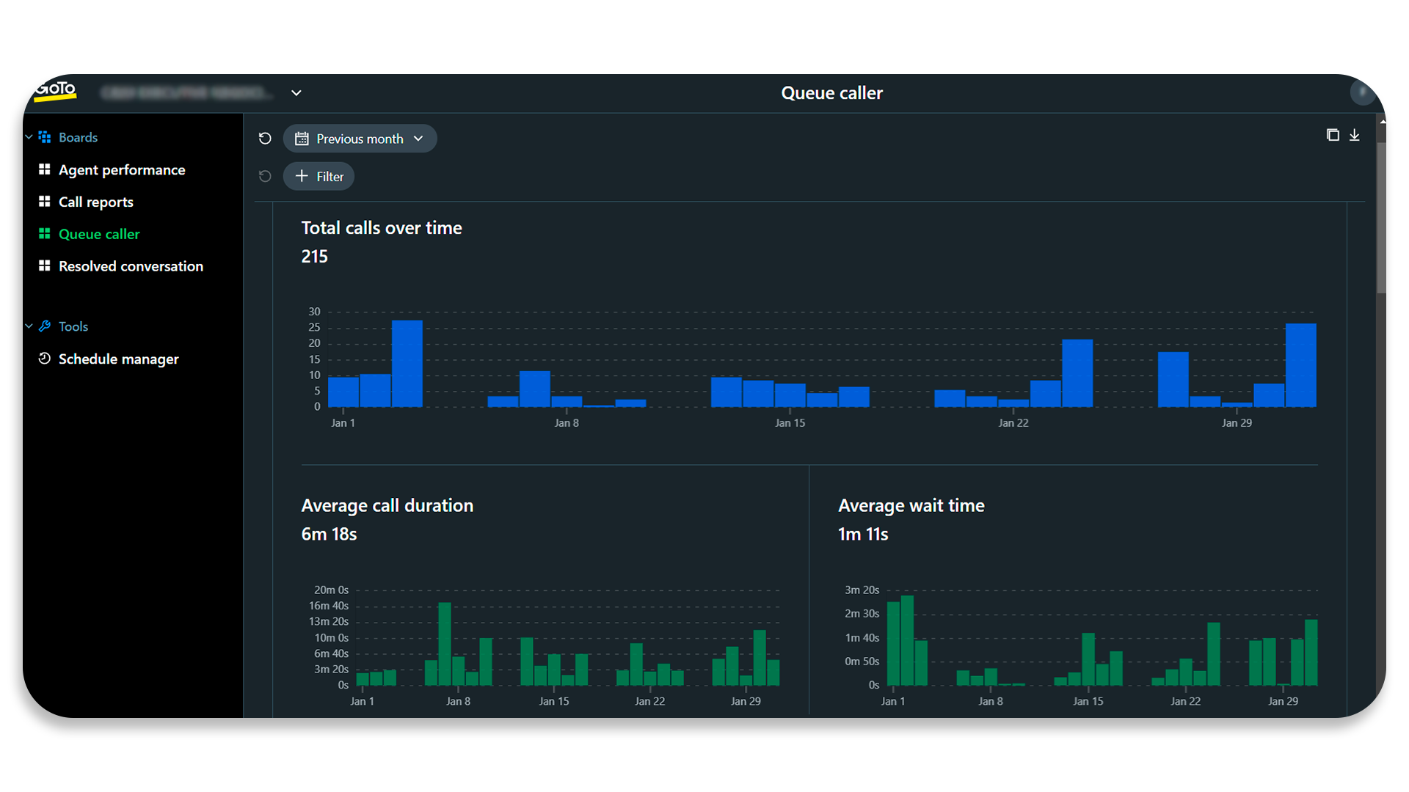Click the Call reports board icon
This screenshot has height=792, width=1409.
tap(43, 201)
